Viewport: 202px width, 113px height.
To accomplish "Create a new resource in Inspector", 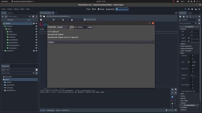I will [180, 17].
